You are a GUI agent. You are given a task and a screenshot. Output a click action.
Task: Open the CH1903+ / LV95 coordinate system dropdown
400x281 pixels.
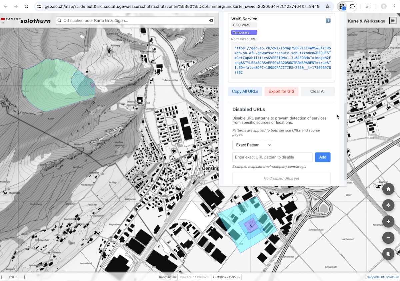tap(226, 277)
